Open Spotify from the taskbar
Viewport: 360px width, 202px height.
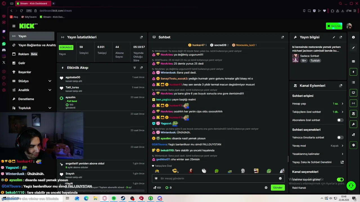click(x=114, y=198)
